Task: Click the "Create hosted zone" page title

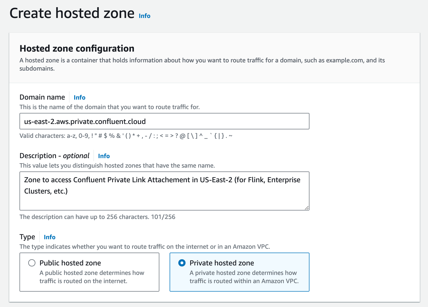Action: click(x=72, y=13)
